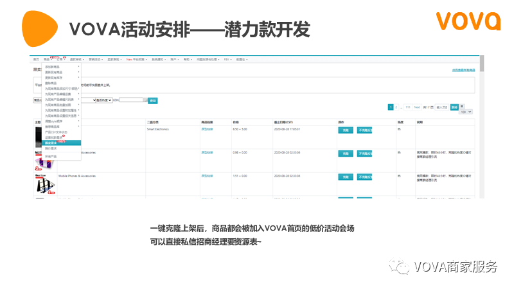
Task: Open the 是否热度 filter dropdown
Action: (x=104, y=100)
